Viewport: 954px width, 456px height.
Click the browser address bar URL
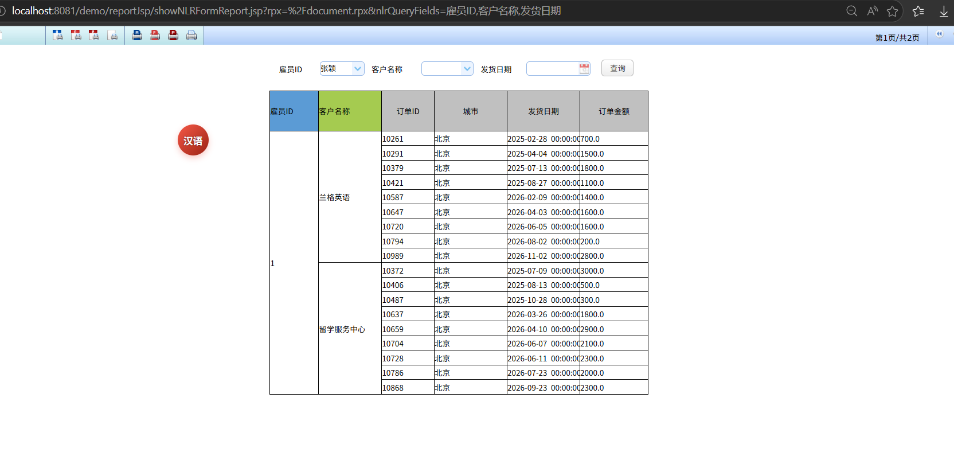point(287,11)
